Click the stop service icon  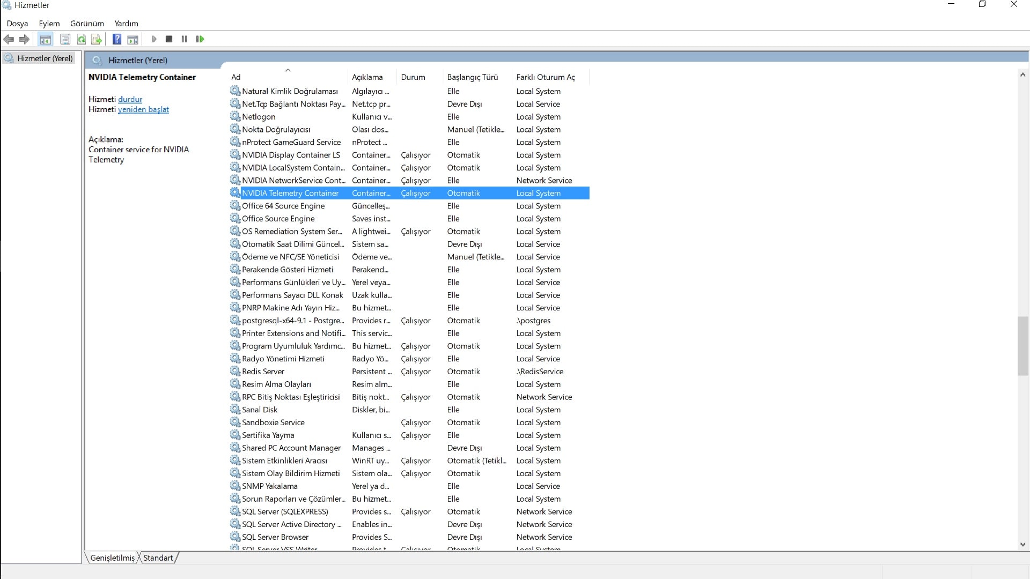(x=168, y=39)
